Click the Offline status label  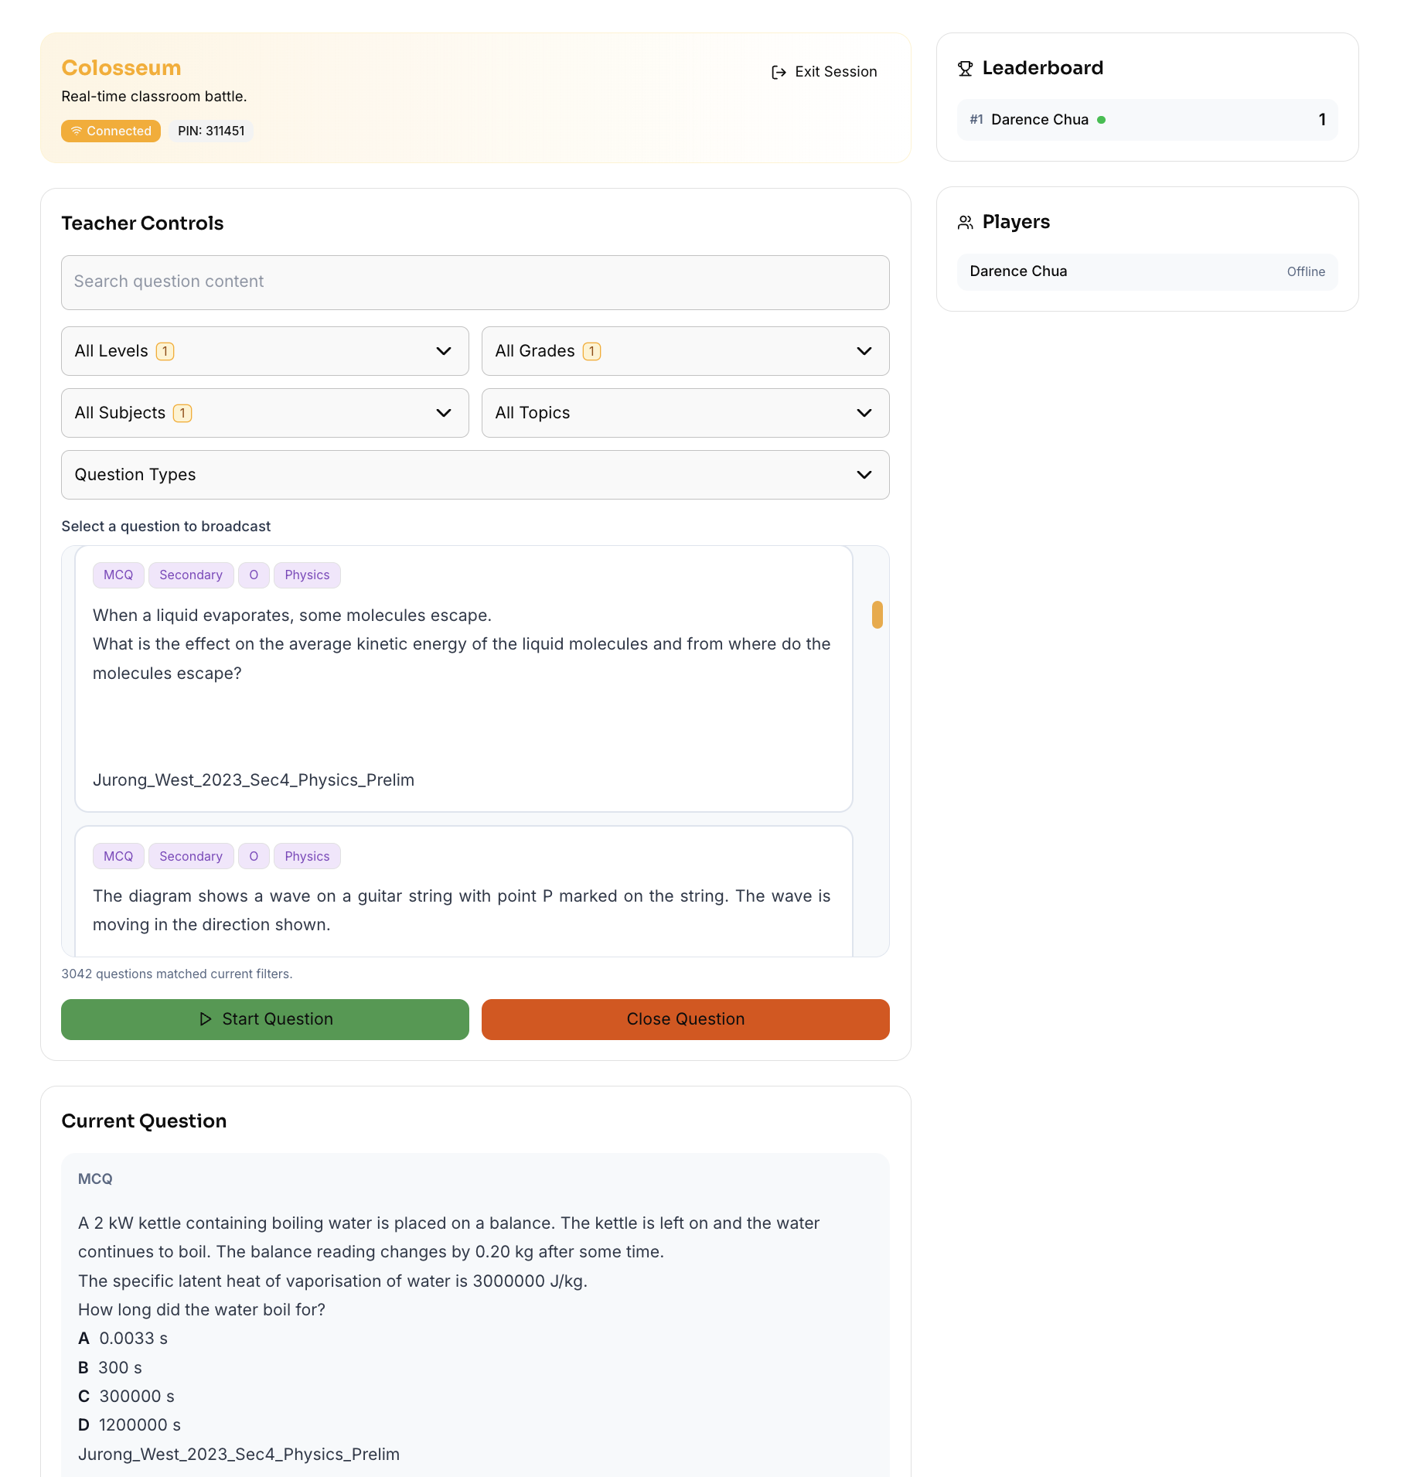1306,271
